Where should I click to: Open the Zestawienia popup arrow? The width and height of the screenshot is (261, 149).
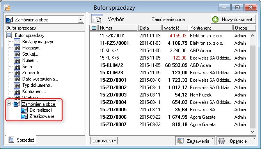[213, 139]
